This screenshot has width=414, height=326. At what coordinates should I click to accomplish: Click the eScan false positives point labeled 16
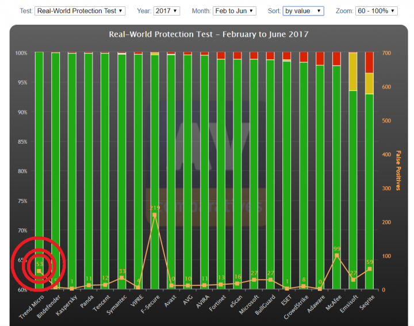[237, 283]
